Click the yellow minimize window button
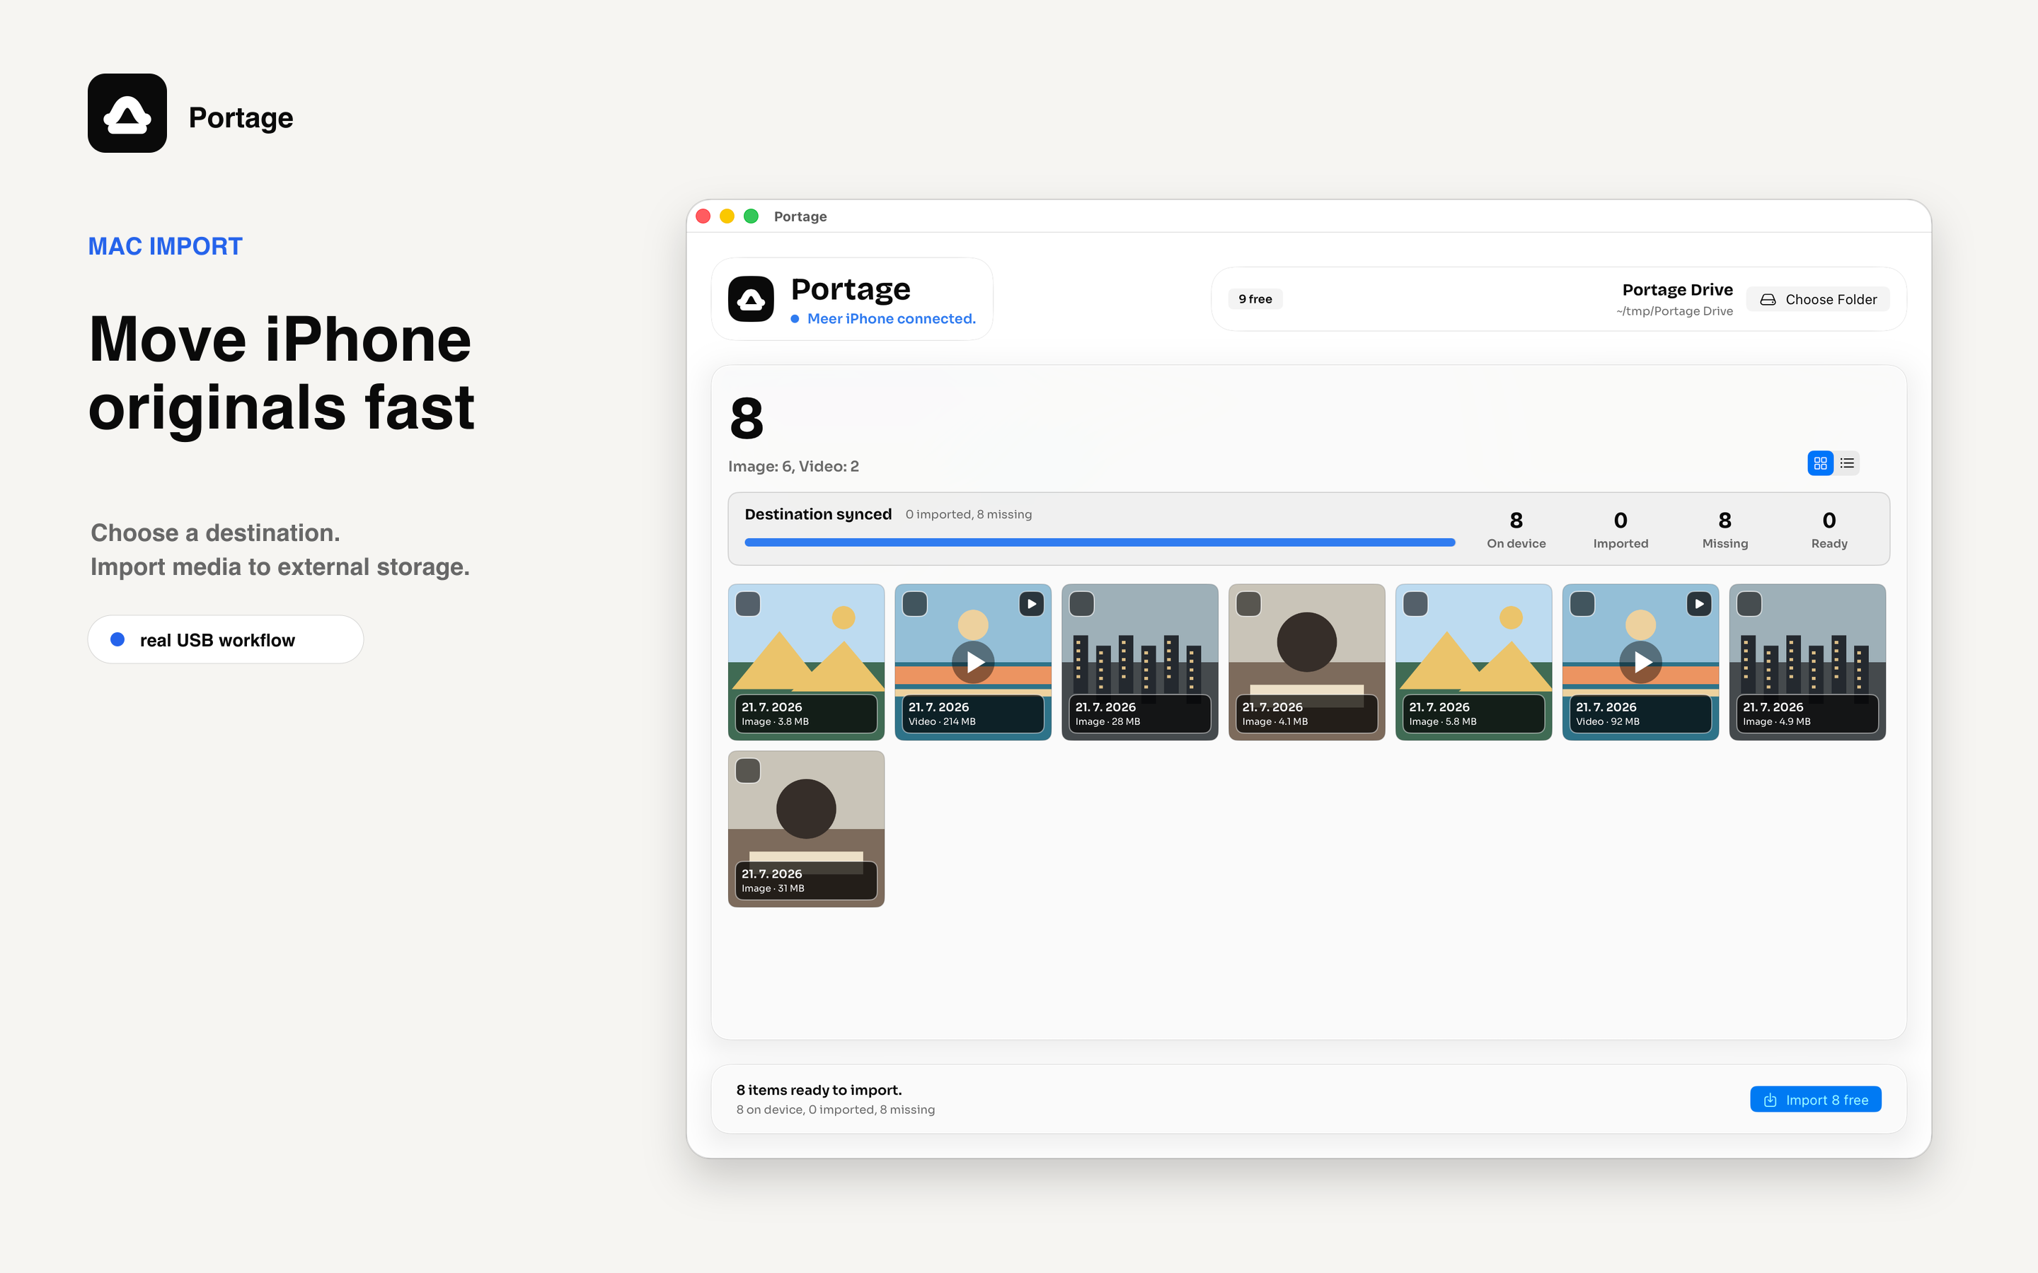The image size is (2038, 1273). (727, 216)
